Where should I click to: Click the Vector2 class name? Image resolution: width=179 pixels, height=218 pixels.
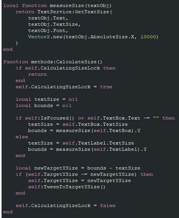point(39,37)
